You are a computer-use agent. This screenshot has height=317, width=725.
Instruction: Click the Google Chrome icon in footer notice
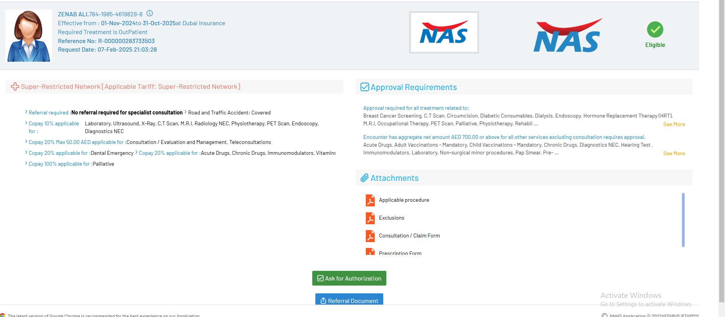click(3, 315)
